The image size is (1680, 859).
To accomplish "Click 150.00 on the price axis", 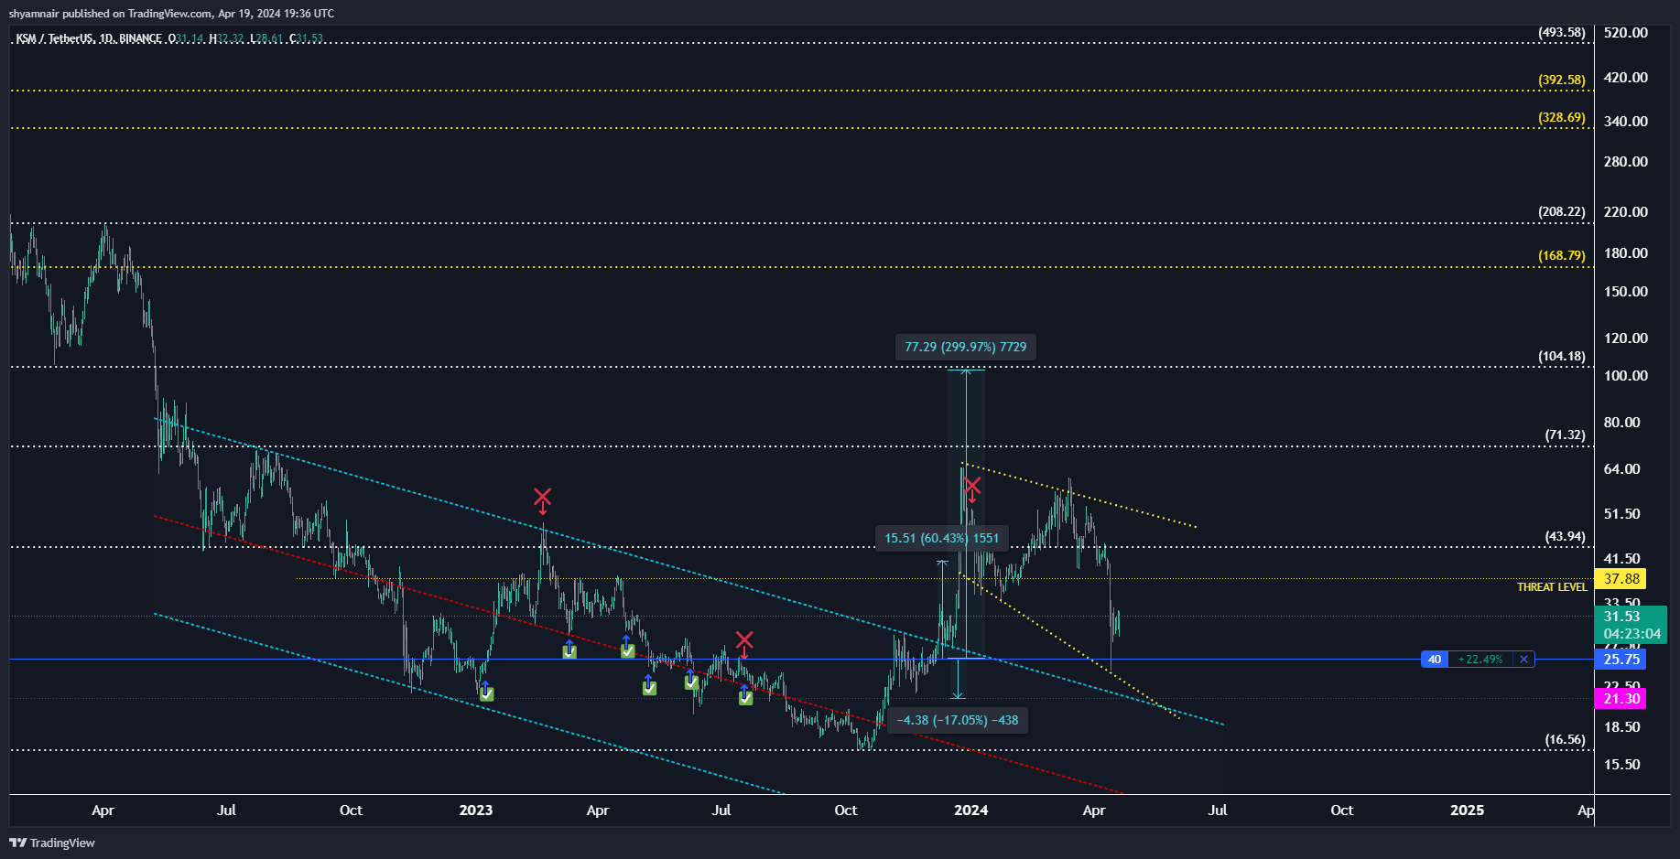I will point(1626,291).
